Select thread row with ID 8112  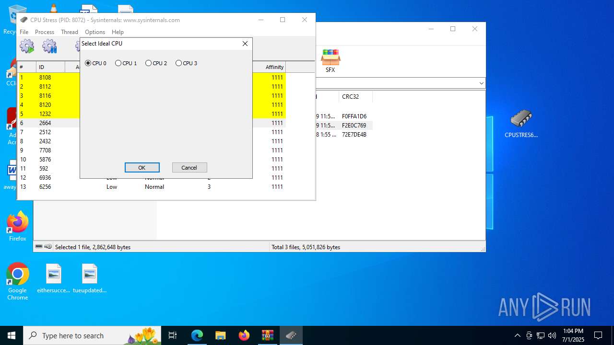click(152, 87)
